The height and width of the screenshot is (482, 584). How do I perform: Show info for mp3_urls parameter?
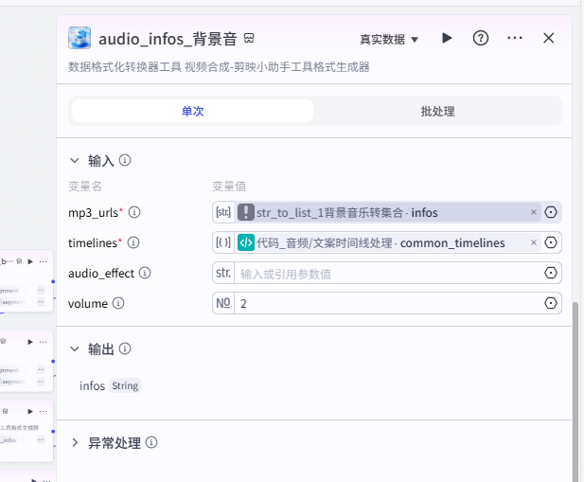point(134,212)
